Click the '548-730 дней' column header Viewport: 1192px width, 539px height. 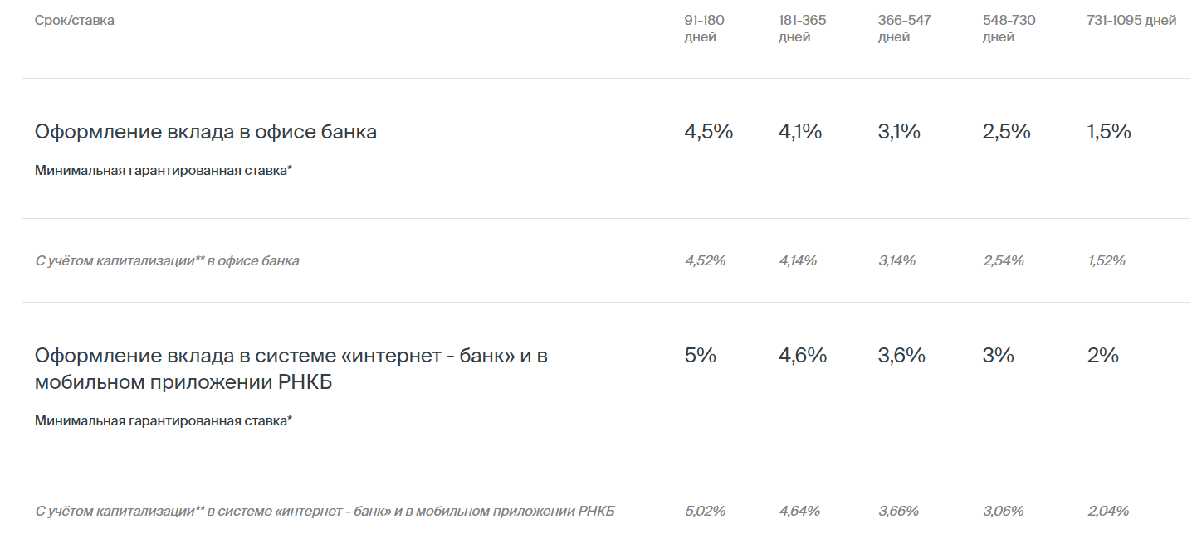tap(1009, 28)
